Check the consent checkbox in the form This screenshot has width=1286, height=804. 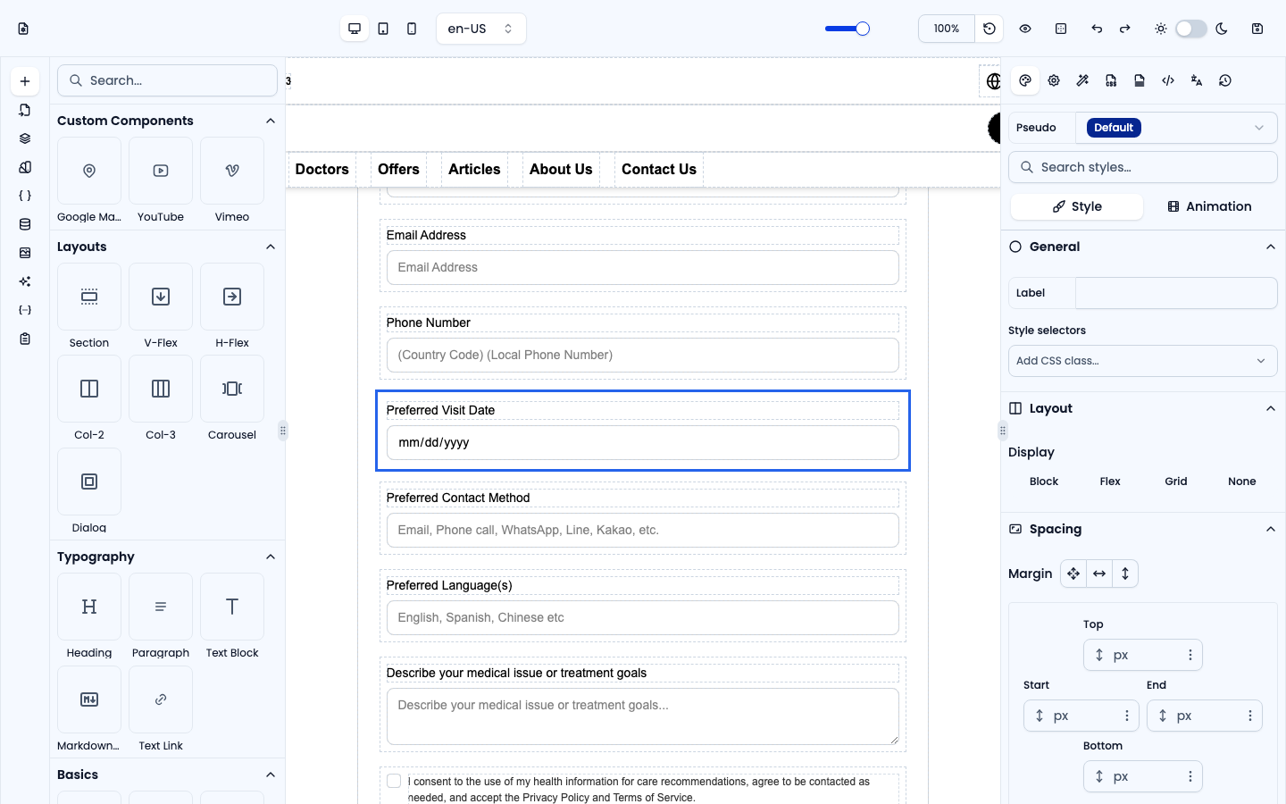pos(394,781)
